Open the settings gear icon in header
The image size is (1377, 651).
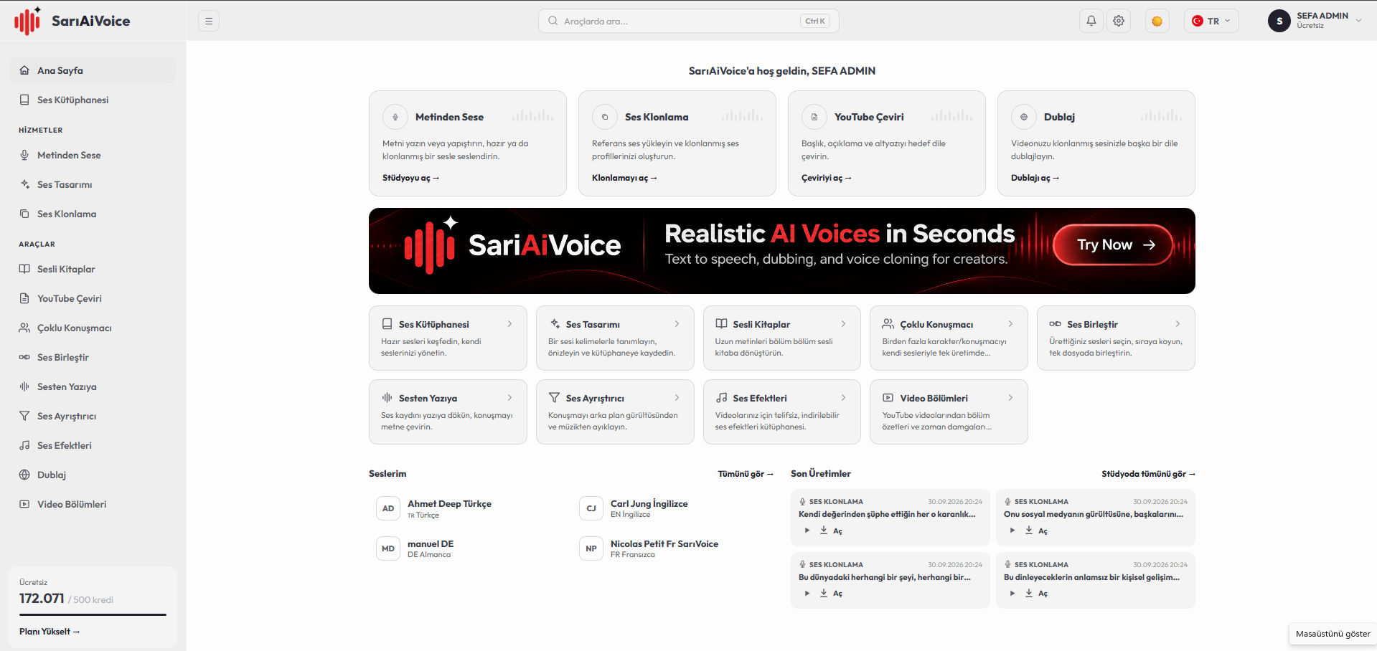(1119, 21)
